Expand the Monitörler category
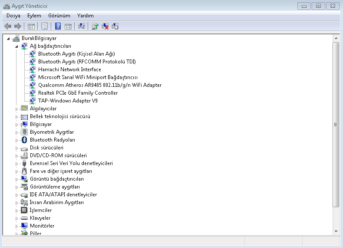343x248 pixels. click(16, 226)
